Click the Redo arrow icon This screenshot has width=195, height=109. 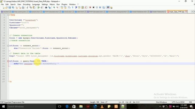tap(42, 8)
